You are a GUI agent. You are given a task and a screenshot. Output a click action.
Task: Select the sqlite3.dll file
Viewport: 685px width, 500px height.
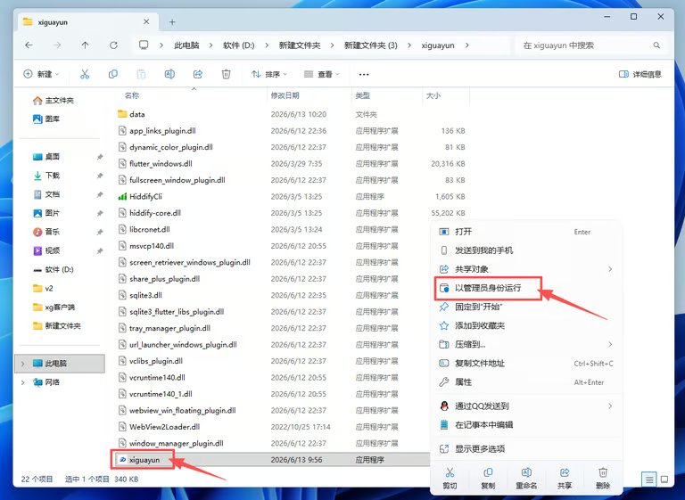pos(145,295)
